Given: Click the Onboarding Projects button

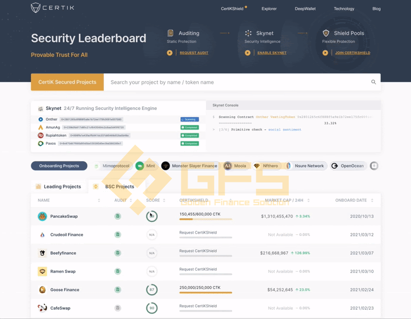Looking at the screenshot, I should (59, 166).
